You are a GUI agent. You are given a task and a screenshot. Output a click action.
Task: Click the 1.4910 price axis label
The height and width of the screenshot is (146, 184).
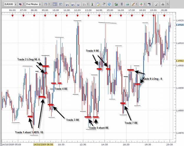pyautogui.click(x=180, y=43)
